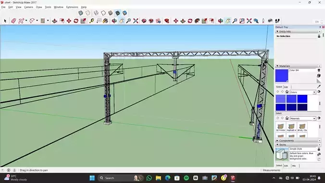Switch to Shaded face style
The width and height of the screenshot is (325, 183).
click(111, 13)
